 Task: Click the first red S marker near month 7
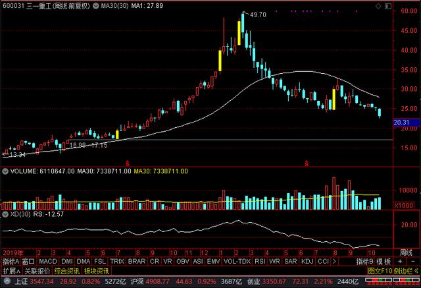[x=128, y=163]
